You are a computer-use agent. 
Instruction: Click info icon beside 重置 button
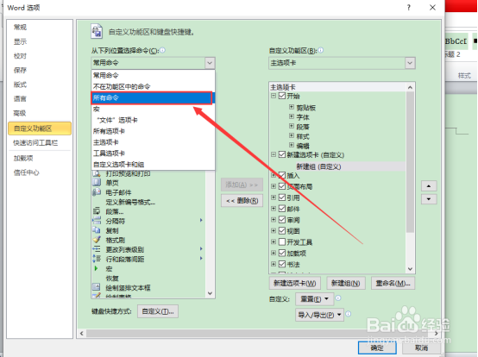pos(338,298)
